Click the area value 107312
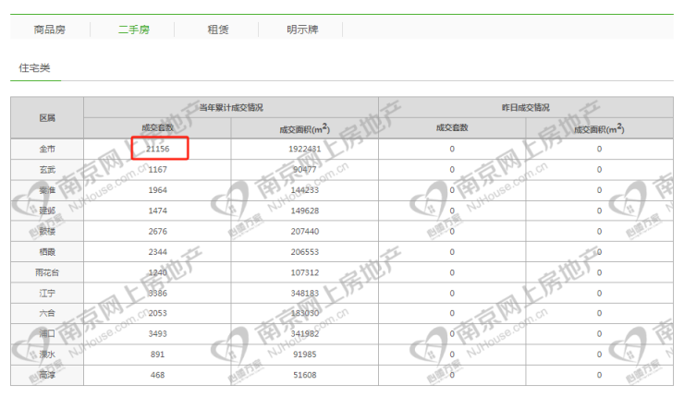Screen dimensions: 684x397 click(x=304, y=272)
